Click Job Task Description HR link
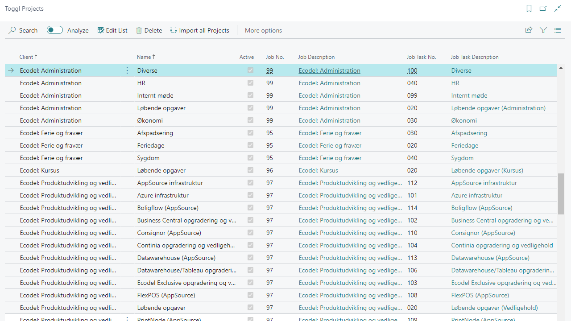 coord(455,83)
